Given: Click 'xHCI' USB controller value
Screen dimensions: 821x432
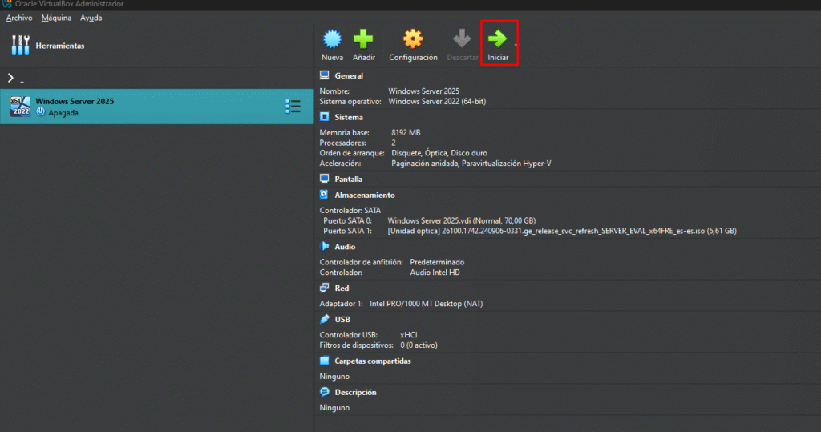Looking at the screenshot, I should pyautogui.click(x=408, y=334).
